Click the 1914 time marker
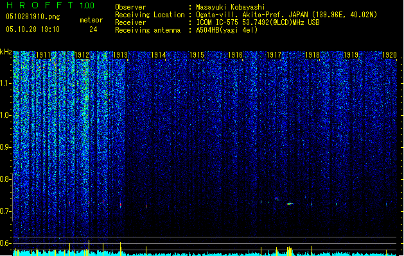 (x=158, y=55)
